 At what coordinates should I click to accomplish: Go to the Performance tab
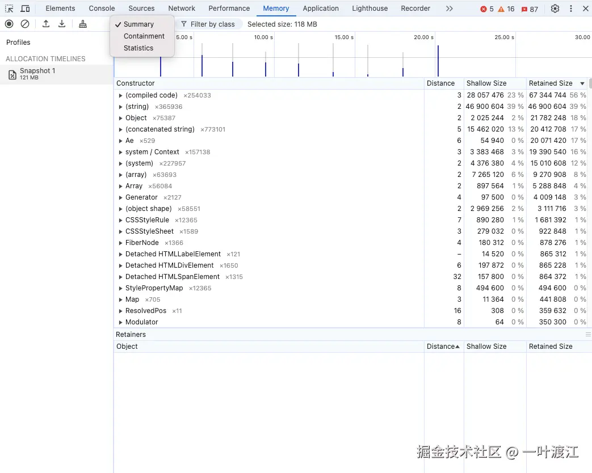pos(229,9)
